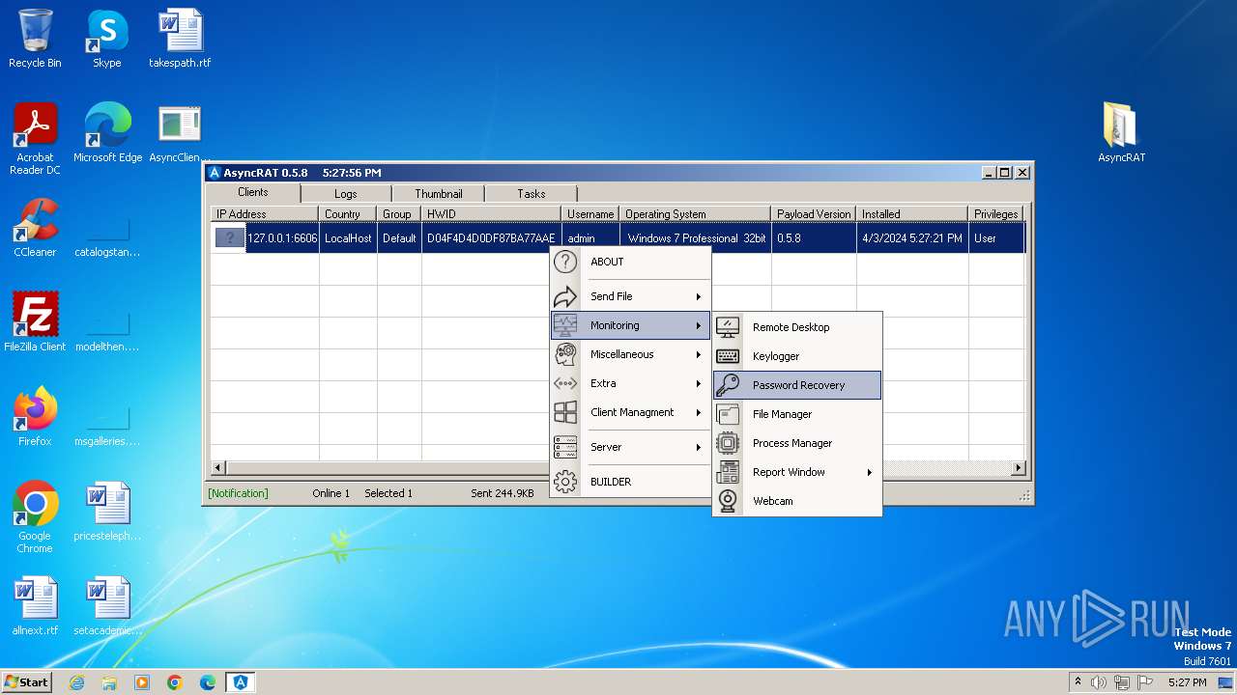Select the FileZilla Client desktop shortcut

[35, 321]
